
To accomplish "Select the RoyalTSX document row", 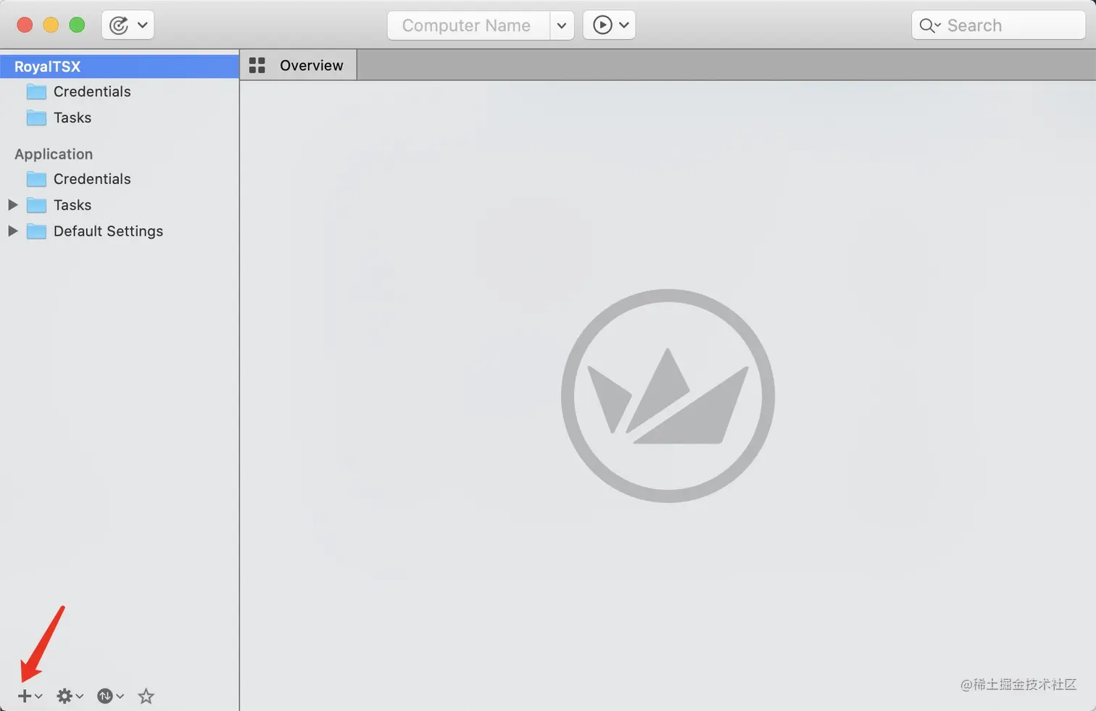I will pos(120,67).
